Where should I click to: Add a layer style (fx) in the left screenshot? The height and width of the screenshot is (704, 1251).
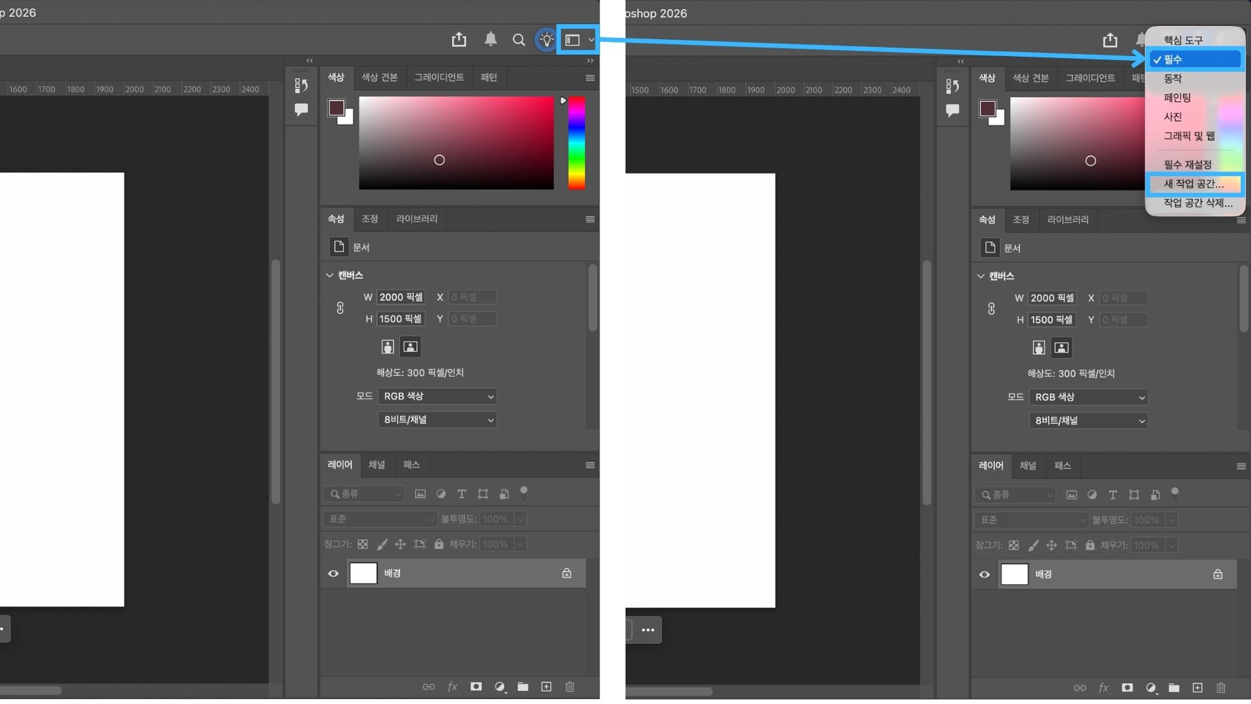point(452,687)
